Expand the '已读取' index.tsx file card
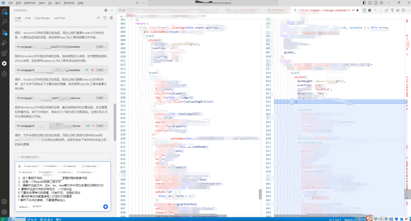Image resolution: width=411 pixels, height=221 pixels. click(x=62, y=98)
